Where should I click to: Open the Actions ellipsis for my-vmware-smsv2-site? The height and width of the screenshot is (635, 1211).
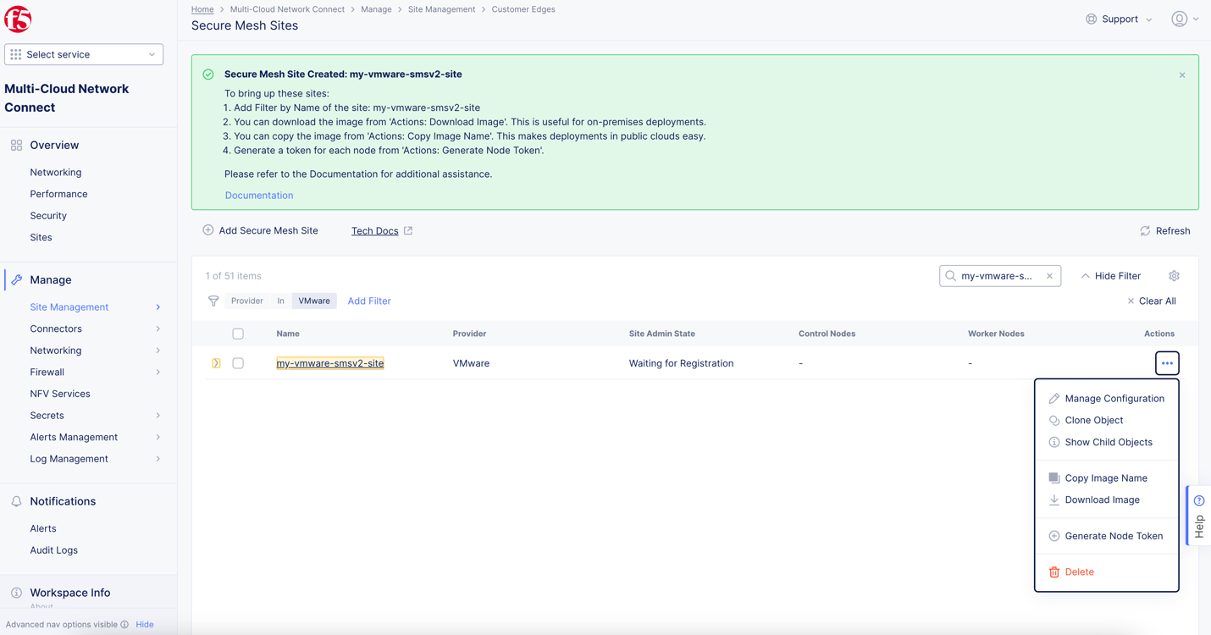point(1167,362)
